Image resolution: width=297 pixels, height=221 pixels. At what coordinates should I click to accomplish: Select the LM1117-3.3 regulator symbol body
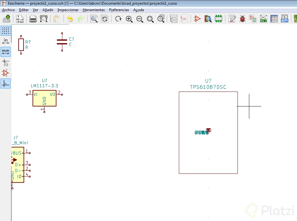[x=45, y=98]
